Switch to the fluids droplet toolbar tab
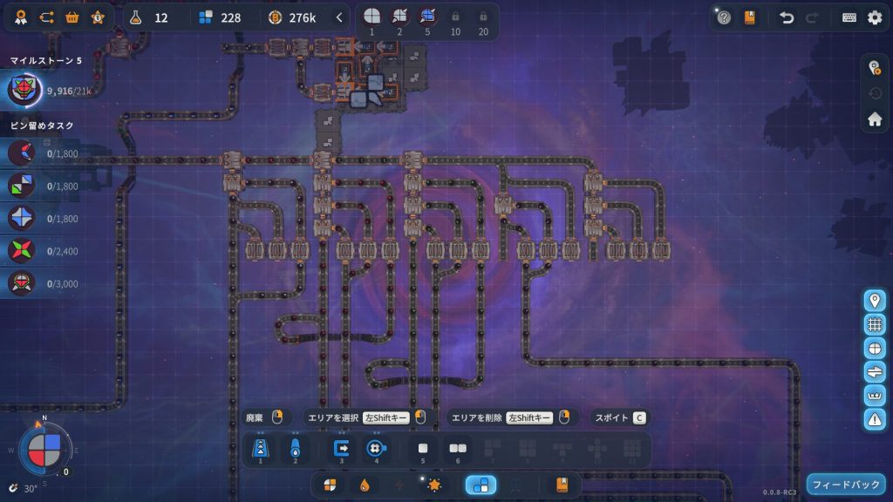The height and width of the screenshot is (502, 893). [x=364, y=485]
